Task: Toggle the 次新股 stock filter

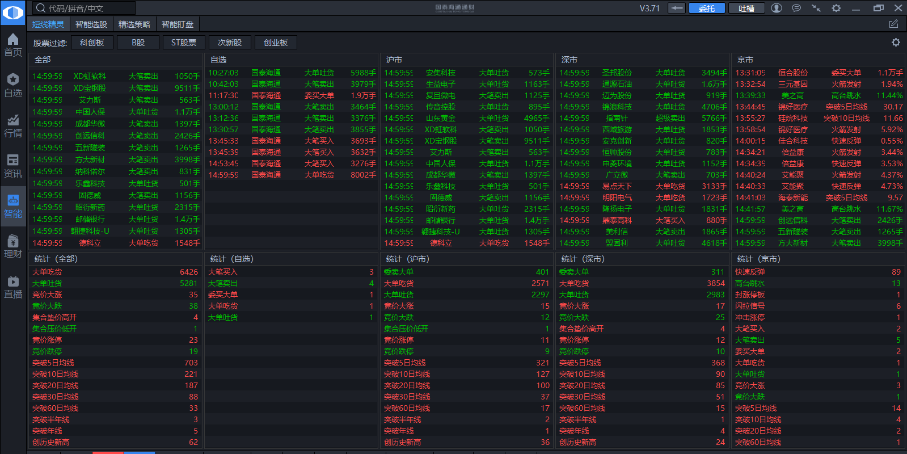Action: [230, 43]
